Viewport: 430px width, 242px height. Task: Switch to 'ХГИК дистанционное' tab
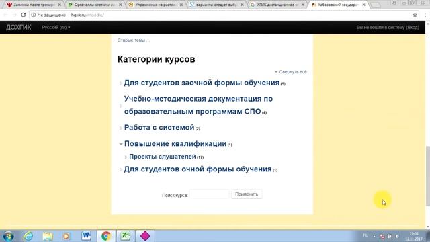(277, 5)
